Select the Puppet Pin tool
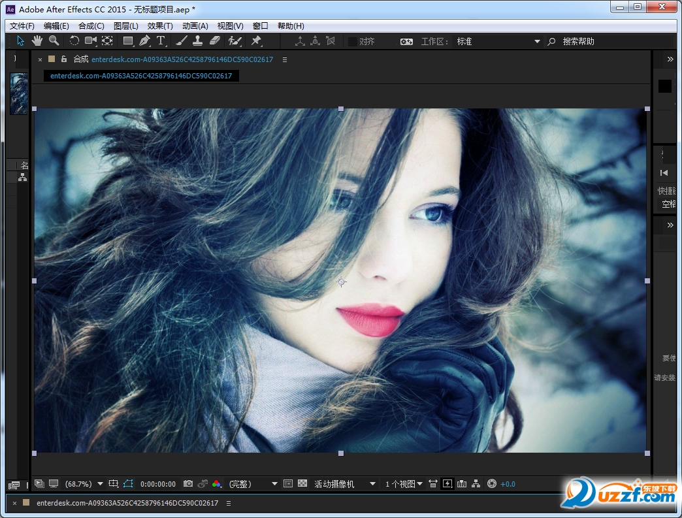Viewport: 682px width, 518px height. point(256,41)
